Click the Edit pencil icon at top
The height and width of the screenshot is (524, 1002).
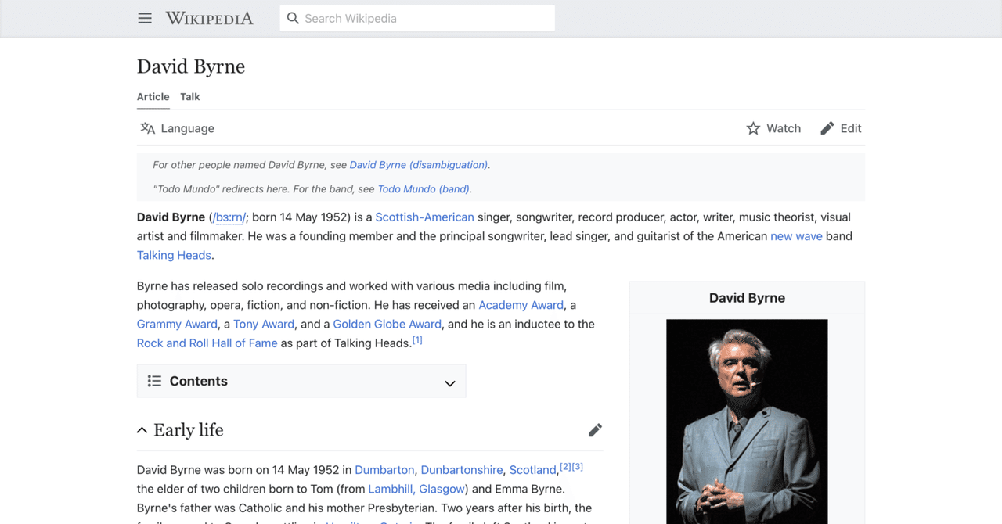[x=827, y=128]
